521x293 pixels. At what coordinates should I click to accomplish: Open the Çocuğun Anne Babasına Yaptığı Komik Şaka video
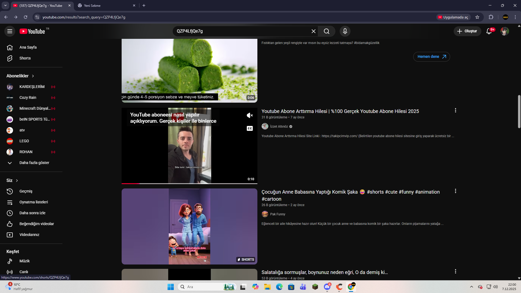tap(351, 196)
